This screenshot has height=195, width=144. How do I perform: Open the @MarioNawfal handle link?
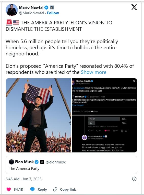pos(31,13)
